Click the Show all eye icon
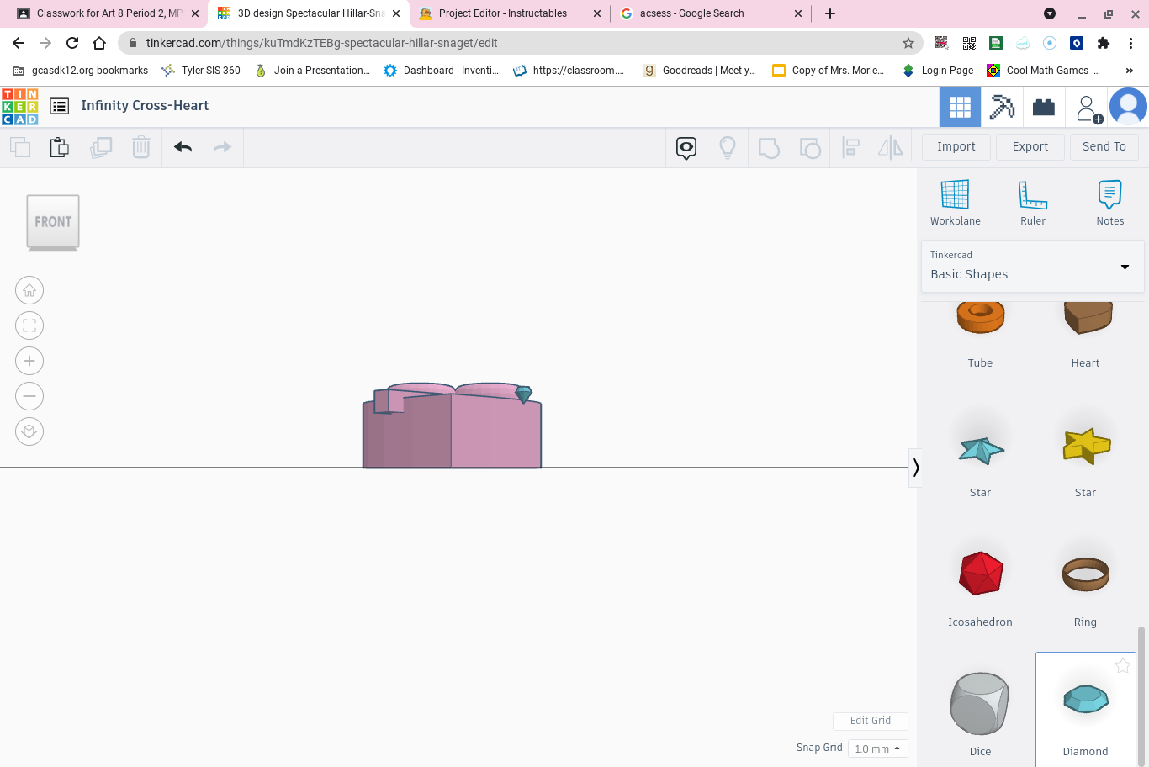Screen dimensions: 1149x767 coord(686,148)
